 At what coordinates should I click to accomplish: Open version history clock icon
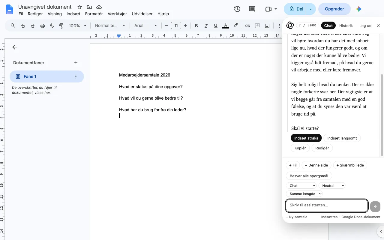click(237, 9)
